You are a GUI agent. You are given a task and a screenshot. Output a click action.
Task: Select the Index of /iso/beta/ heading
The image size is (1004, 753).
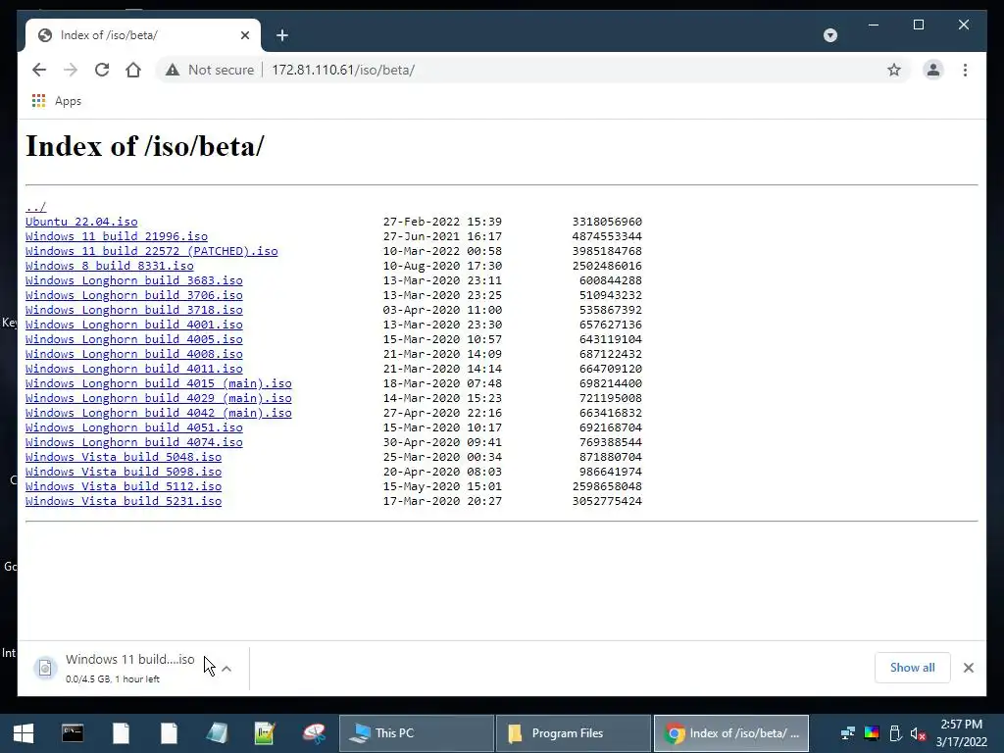point(145,147)
